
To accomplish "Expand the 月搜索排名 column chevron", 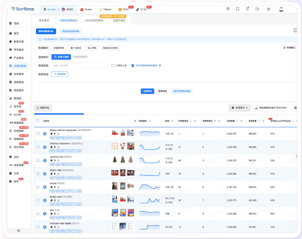I will point(195,121).
